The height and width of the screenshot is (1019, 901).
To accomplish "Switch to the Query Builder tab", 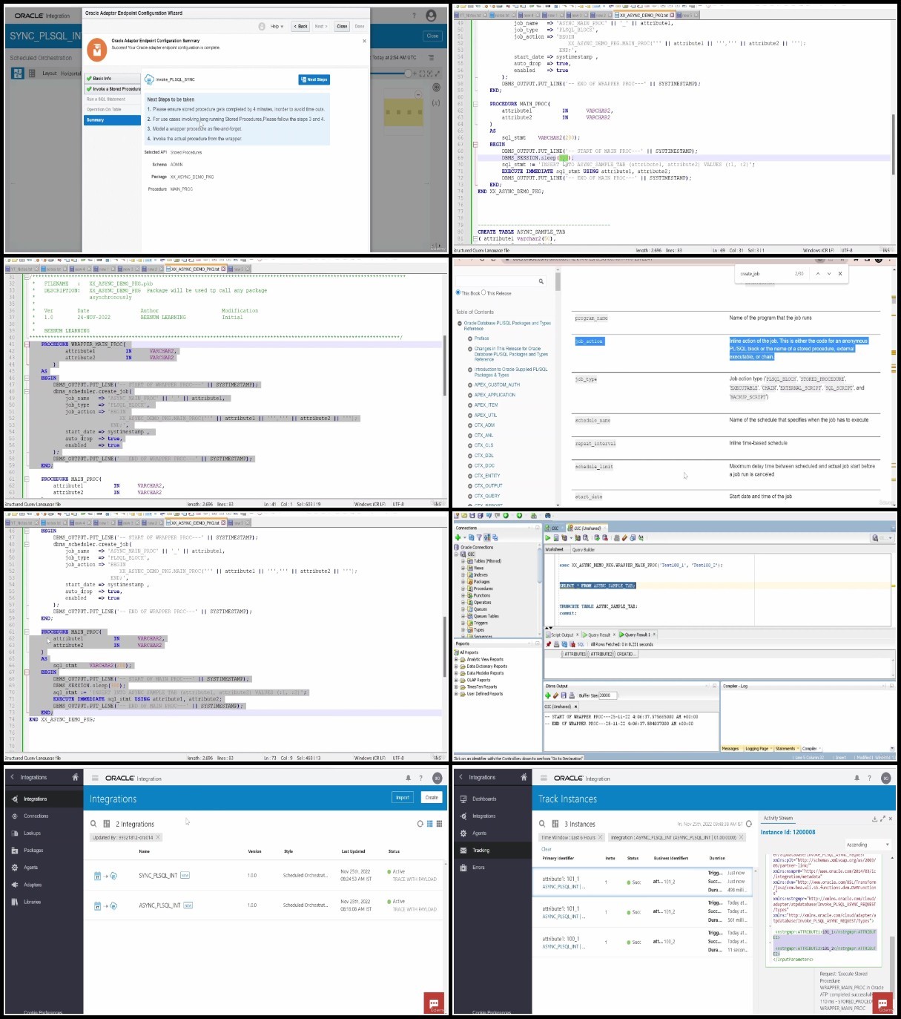I will tap(584, 550).
